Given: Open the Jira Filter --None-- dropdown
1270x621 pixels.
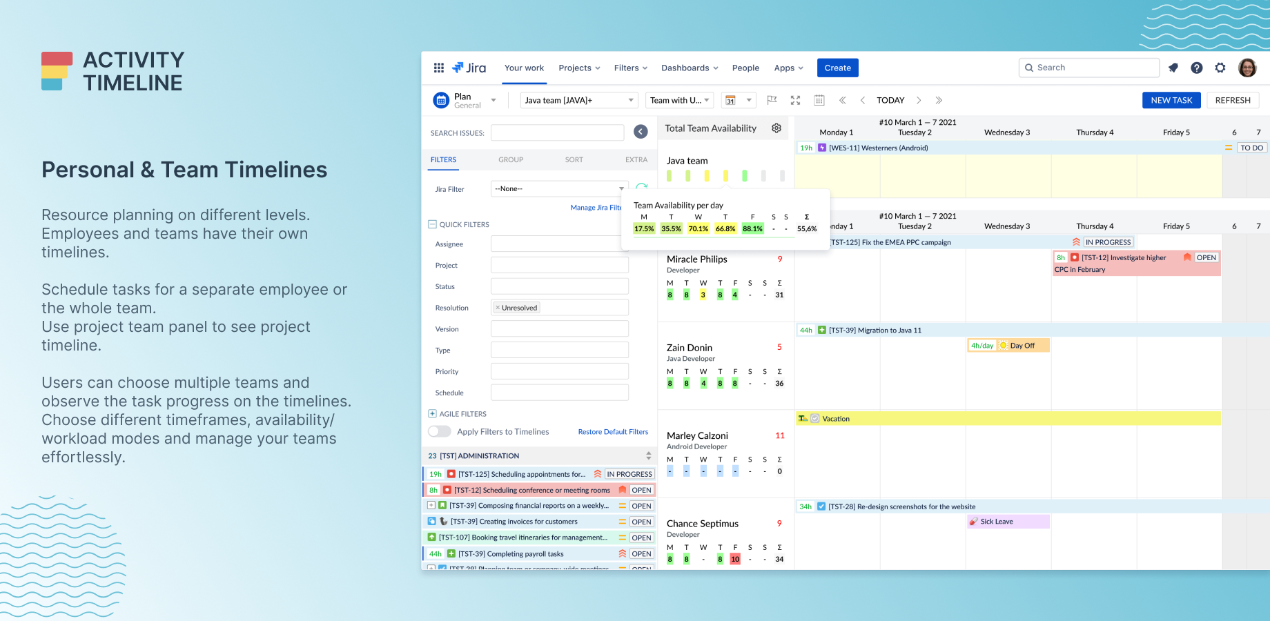Looking at the screenshot, I should [560, 188].
